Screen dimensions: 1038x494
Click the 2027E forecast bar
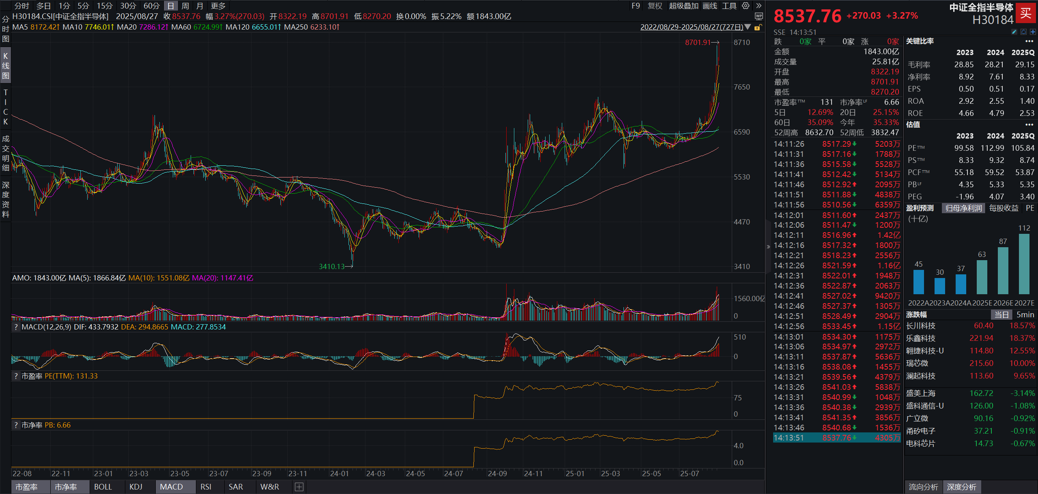tap(1024, 264)
